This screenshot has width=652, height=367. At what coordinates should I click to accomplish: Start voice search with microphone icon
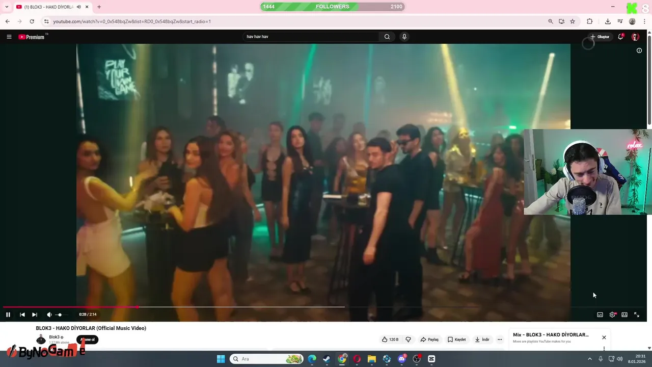pyautogui.click(x=404, y=37)
